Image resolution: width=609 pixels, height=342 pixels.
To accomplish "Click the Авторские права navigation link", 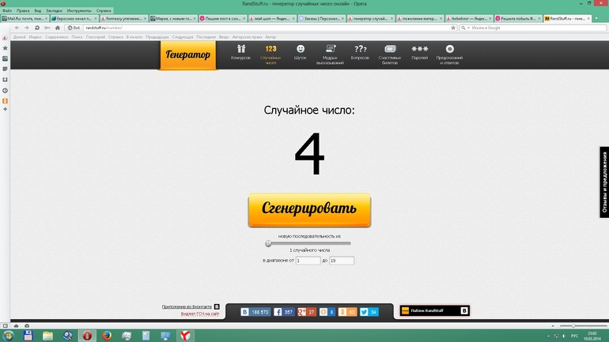I will (x=247, y=37).
